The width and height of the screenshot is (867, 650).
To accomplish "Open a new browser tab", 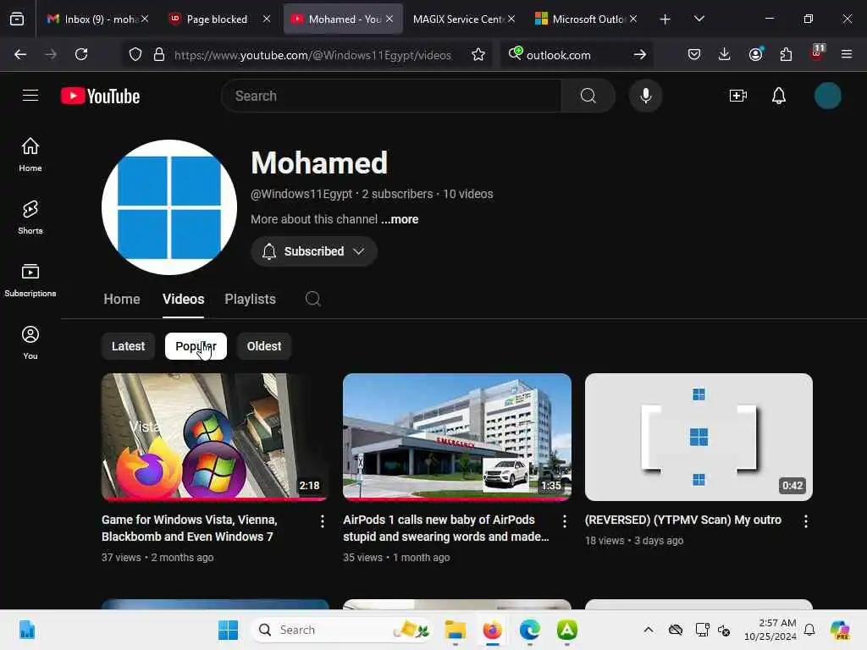I will click(x=665, y=19).
